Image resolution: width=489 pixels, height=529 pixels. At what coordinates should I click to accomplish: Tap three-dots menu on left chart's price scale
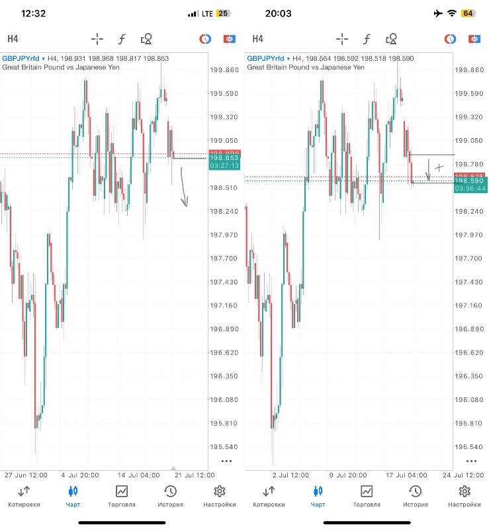[226, 461]
